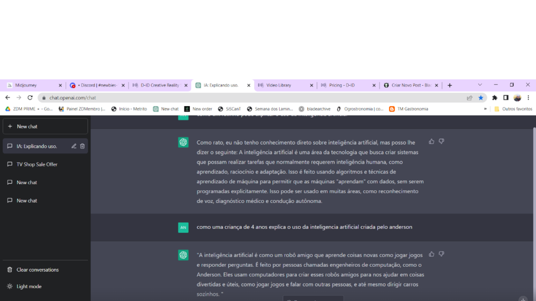Screen dimensions: 536x301
Task: Open the Chrome three-dot menu
Action: pos(528,97)
